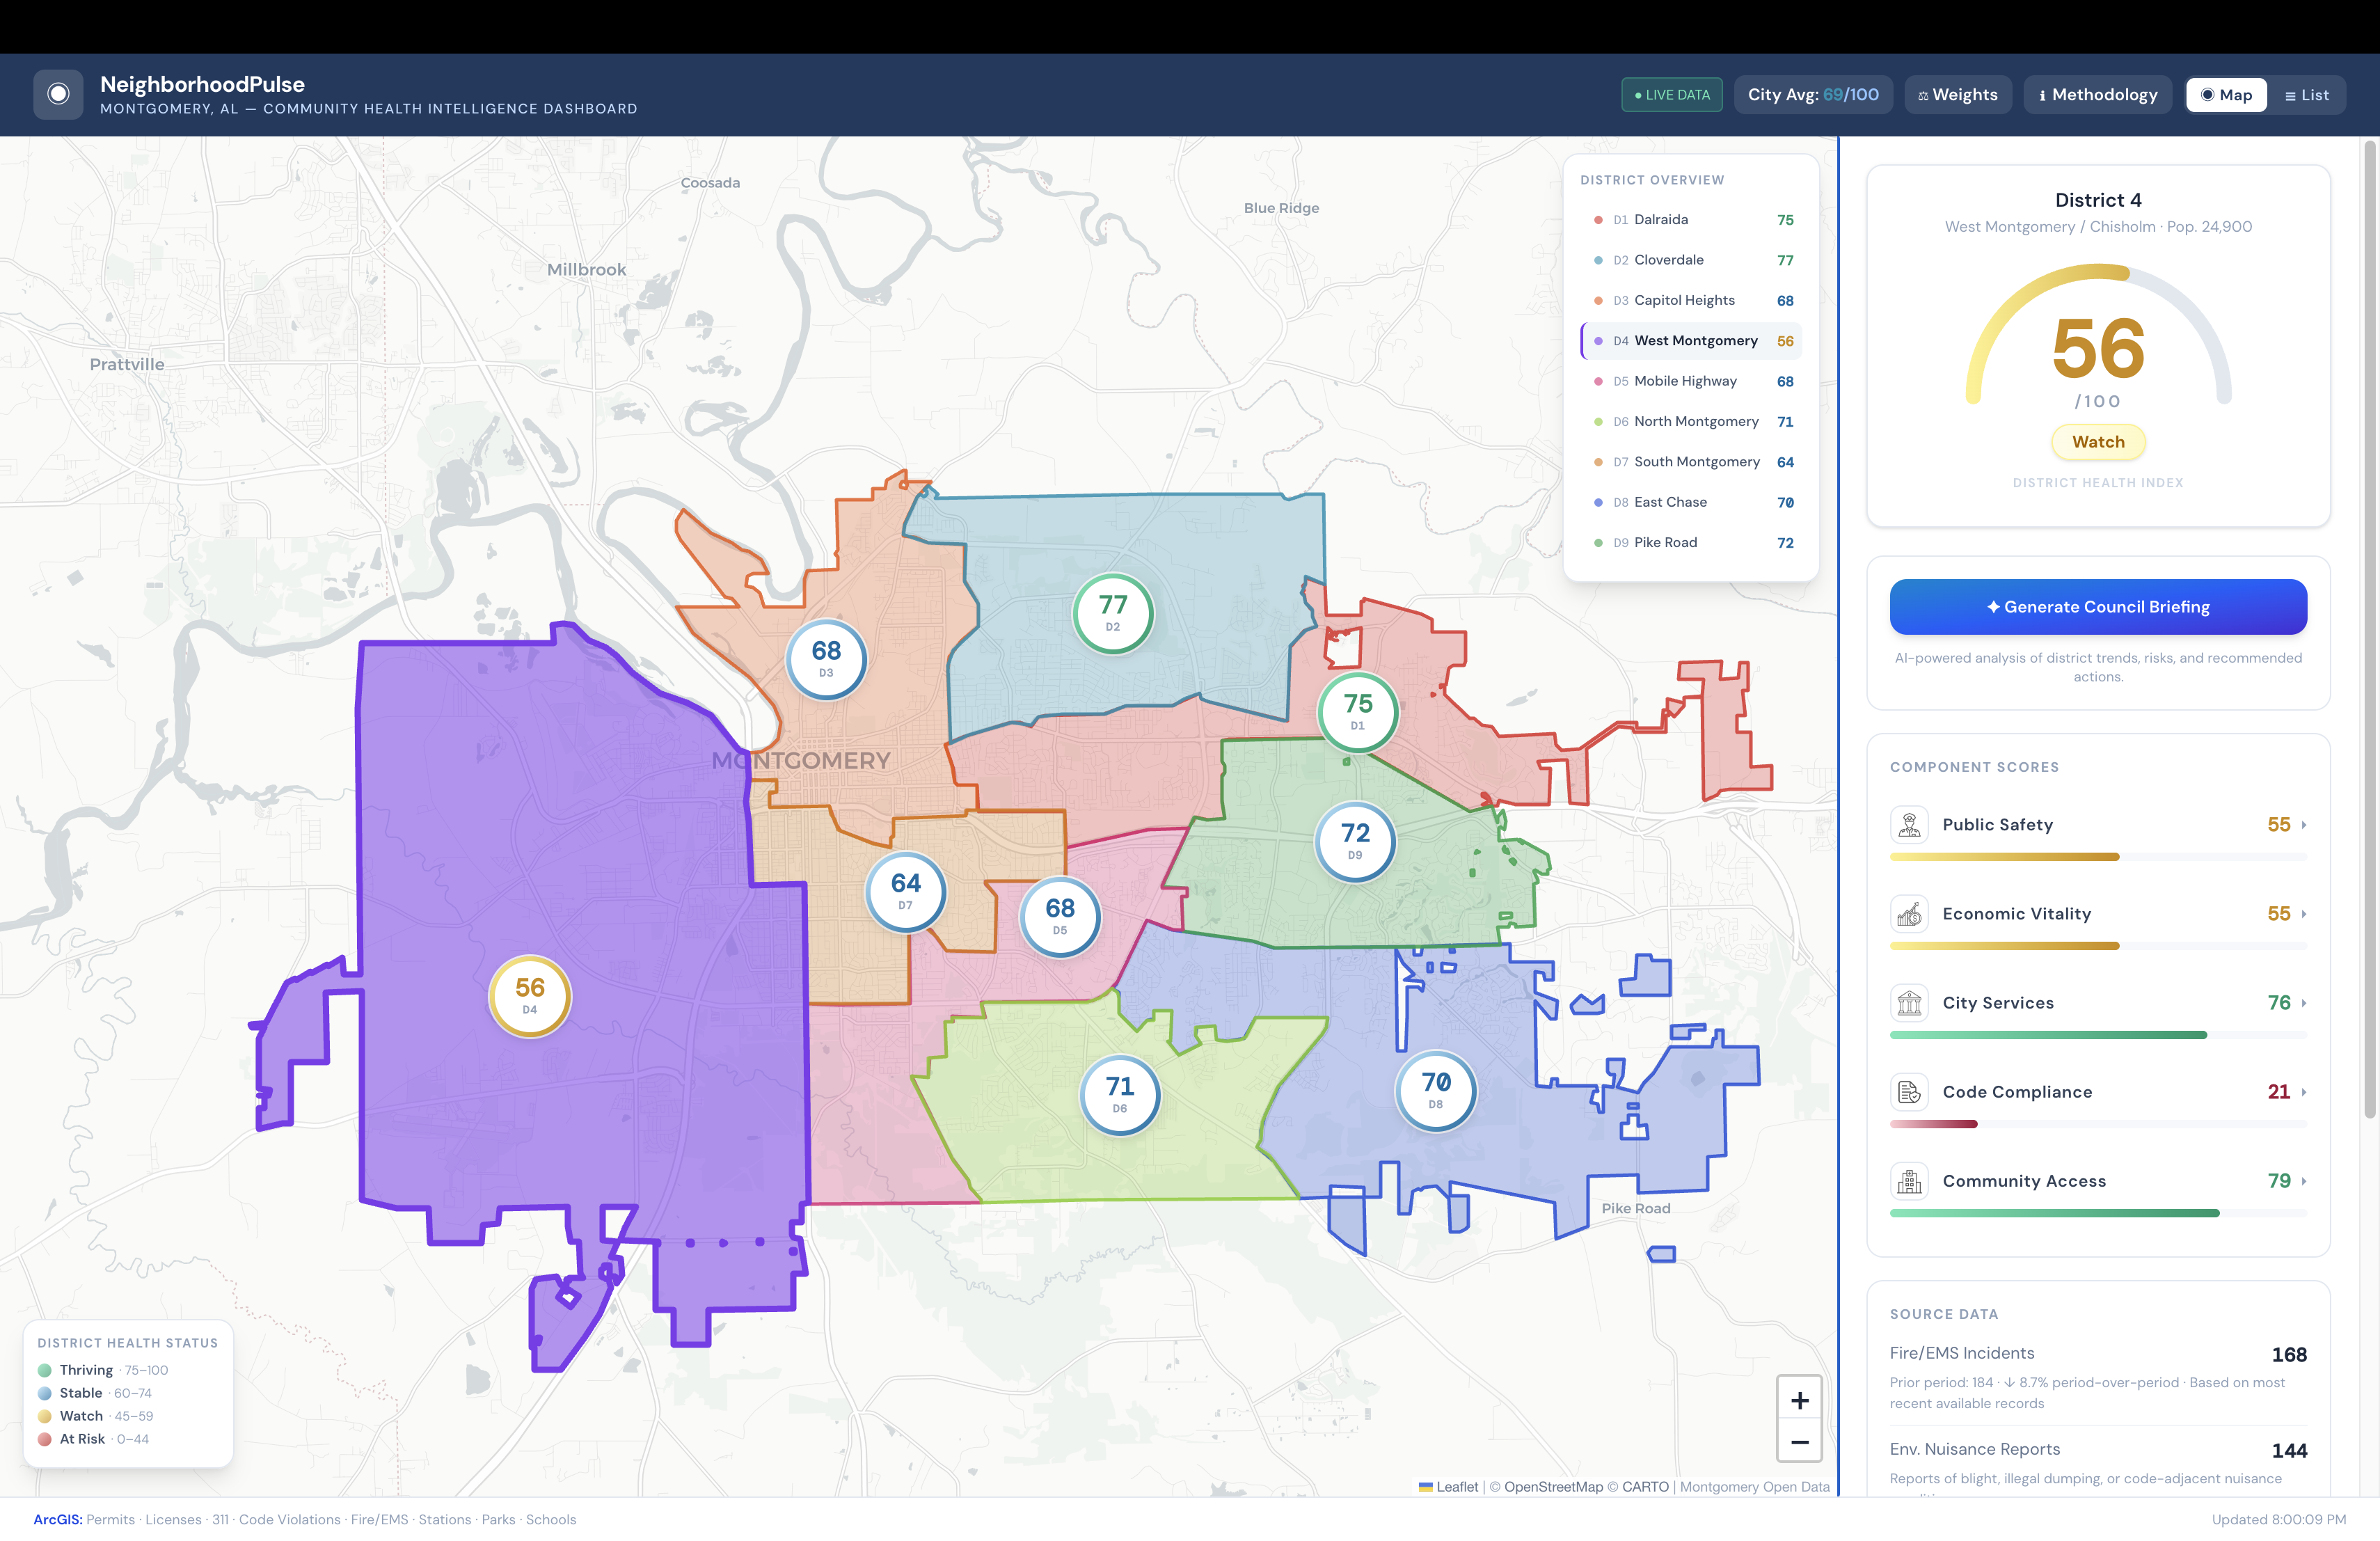Click the Watch status badge

(x=2098, y=442)
